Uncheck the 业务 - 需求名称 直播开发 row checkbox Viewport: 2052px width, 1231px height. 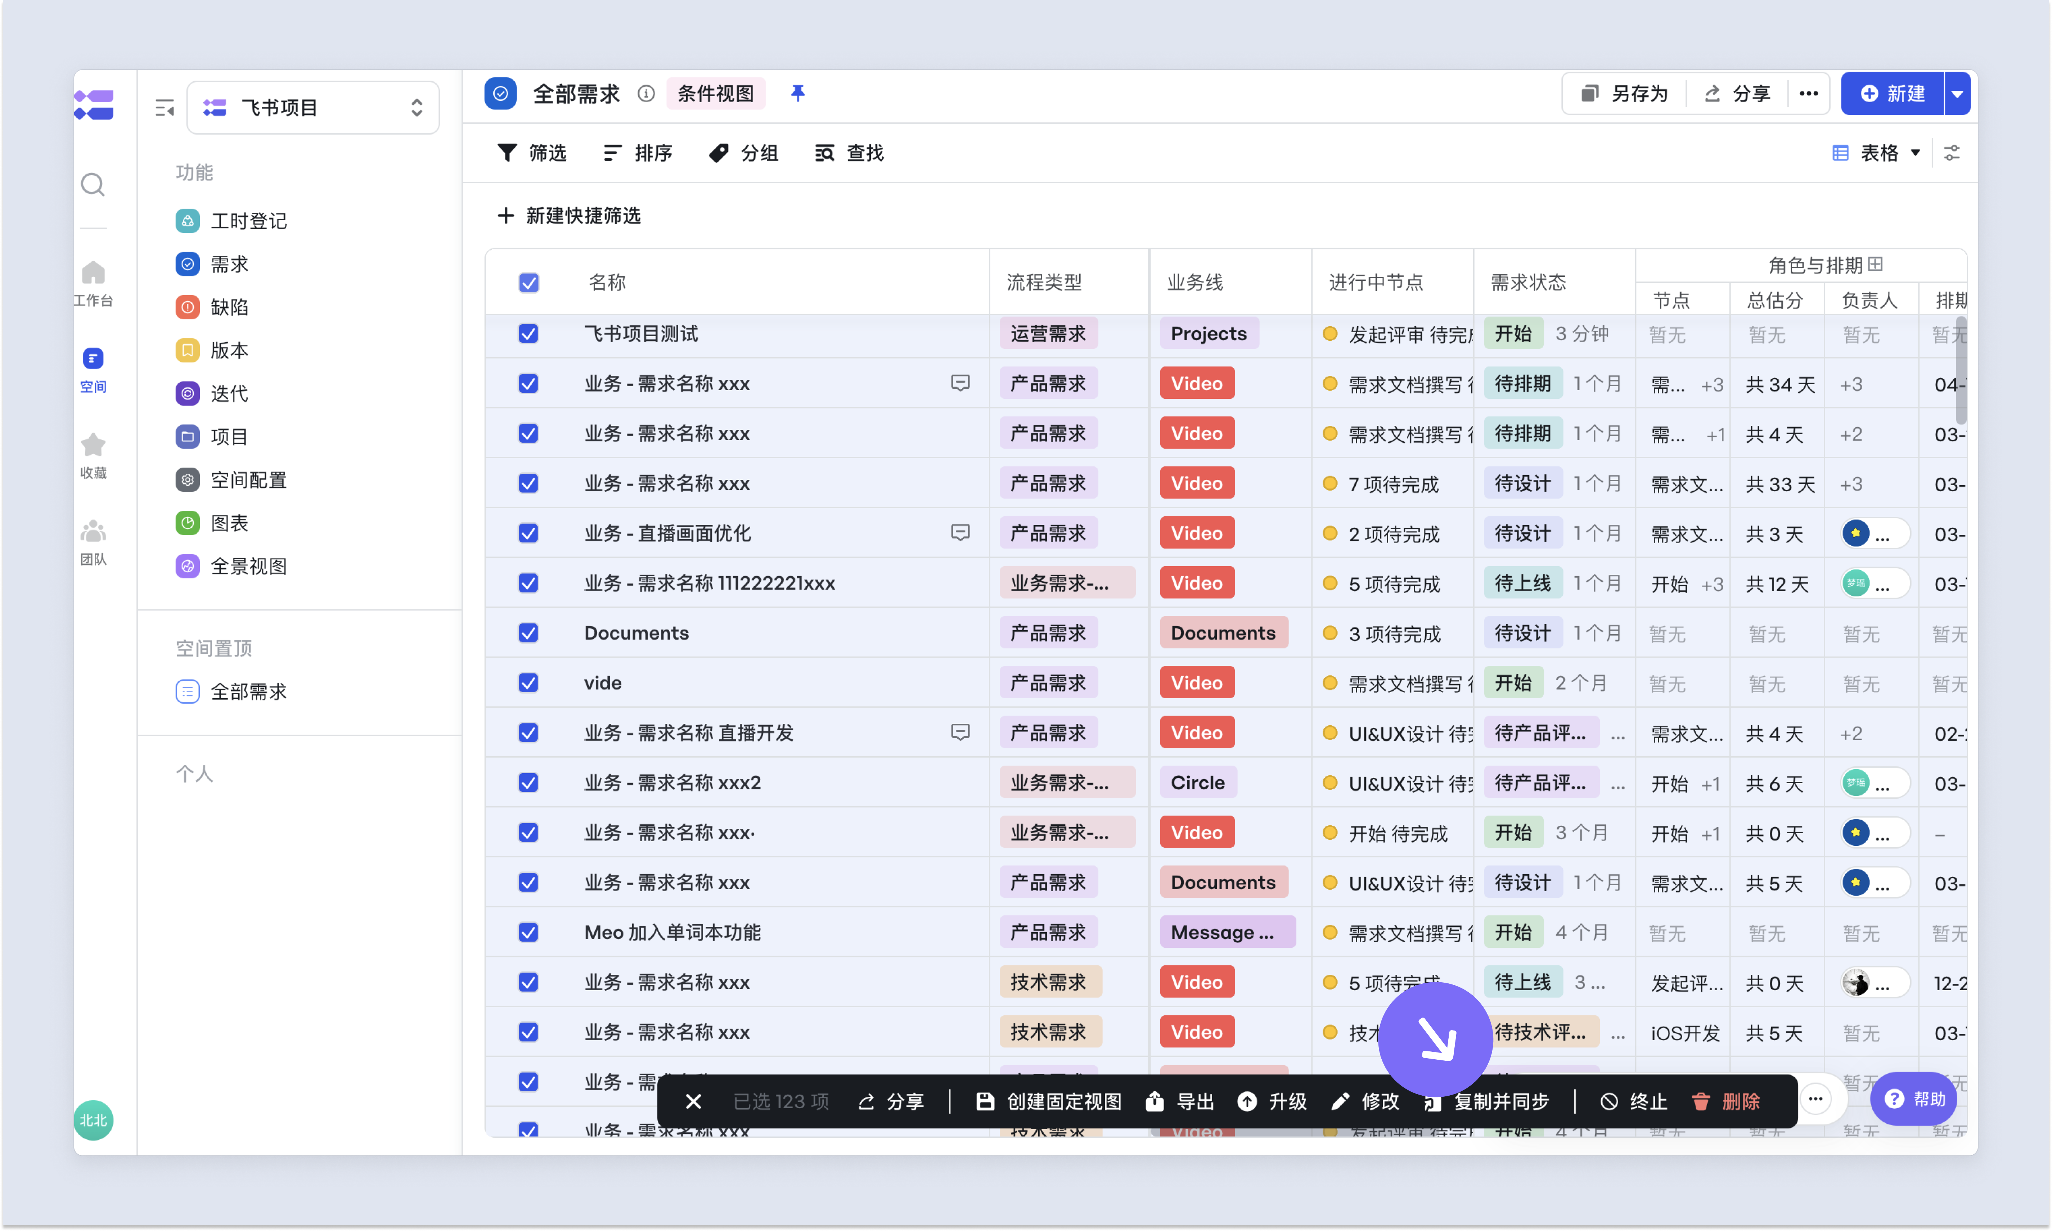528,732
